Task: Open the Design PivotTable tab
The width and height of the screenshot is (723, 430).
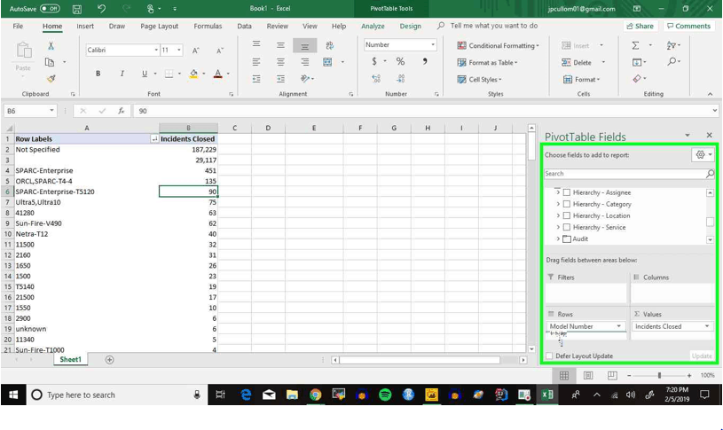Action: pos(410,27)
